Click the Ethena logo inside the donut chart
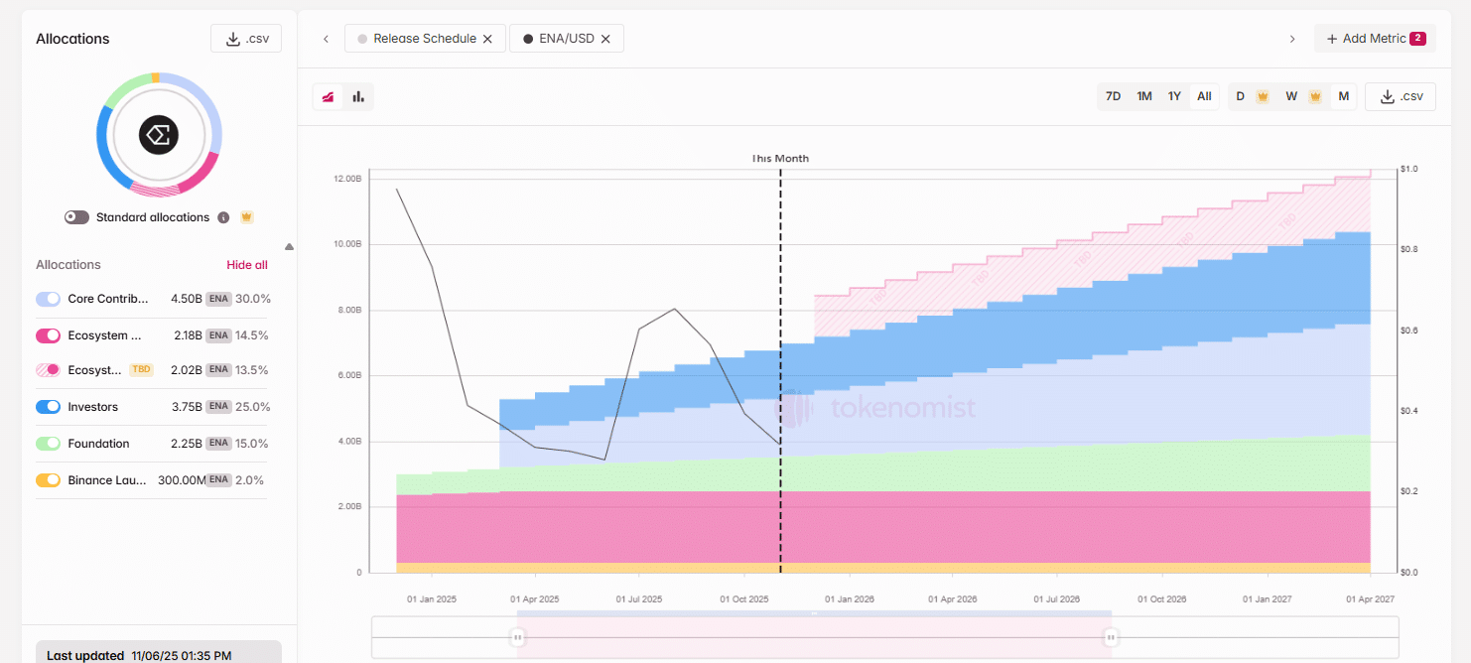 pos(159,134)
